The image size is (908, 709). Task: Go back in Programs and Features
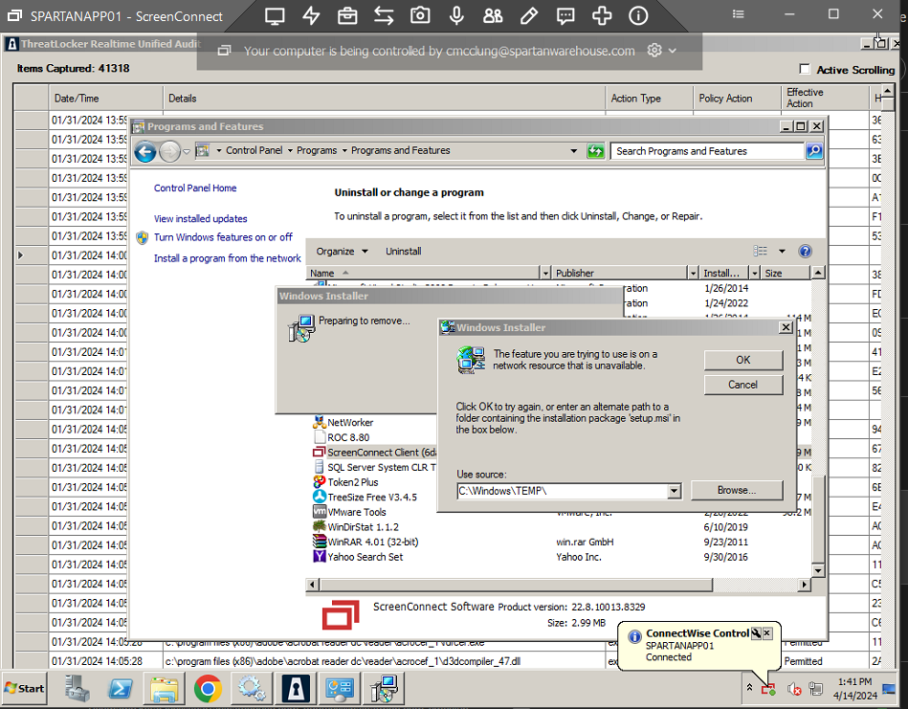[145, 152]
